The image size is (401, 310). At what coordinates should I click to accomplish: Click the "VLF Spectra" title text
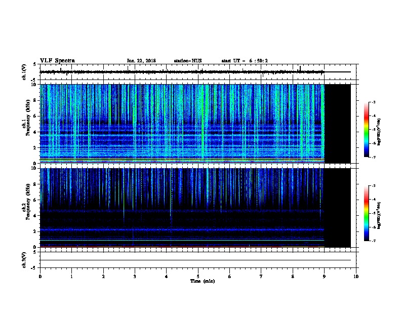point(57,61)
